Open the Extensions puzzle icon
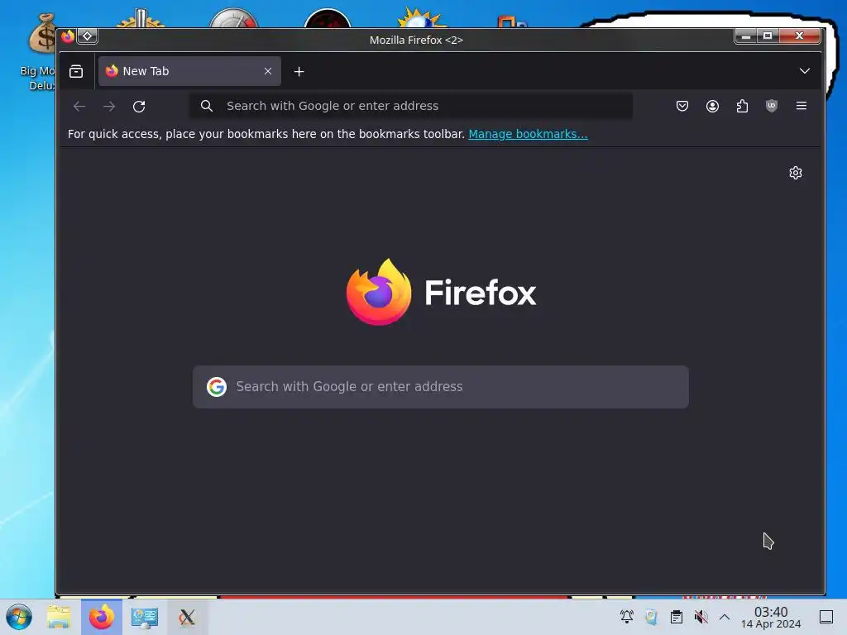Screen dimensions: 847x635 (x=742, y=106)
